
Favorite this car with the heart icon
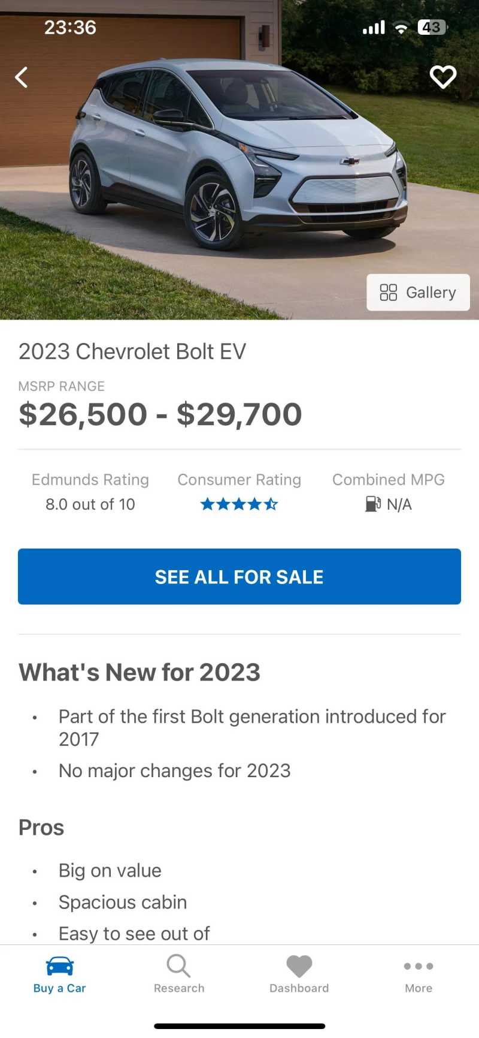[x=443, y=77]
